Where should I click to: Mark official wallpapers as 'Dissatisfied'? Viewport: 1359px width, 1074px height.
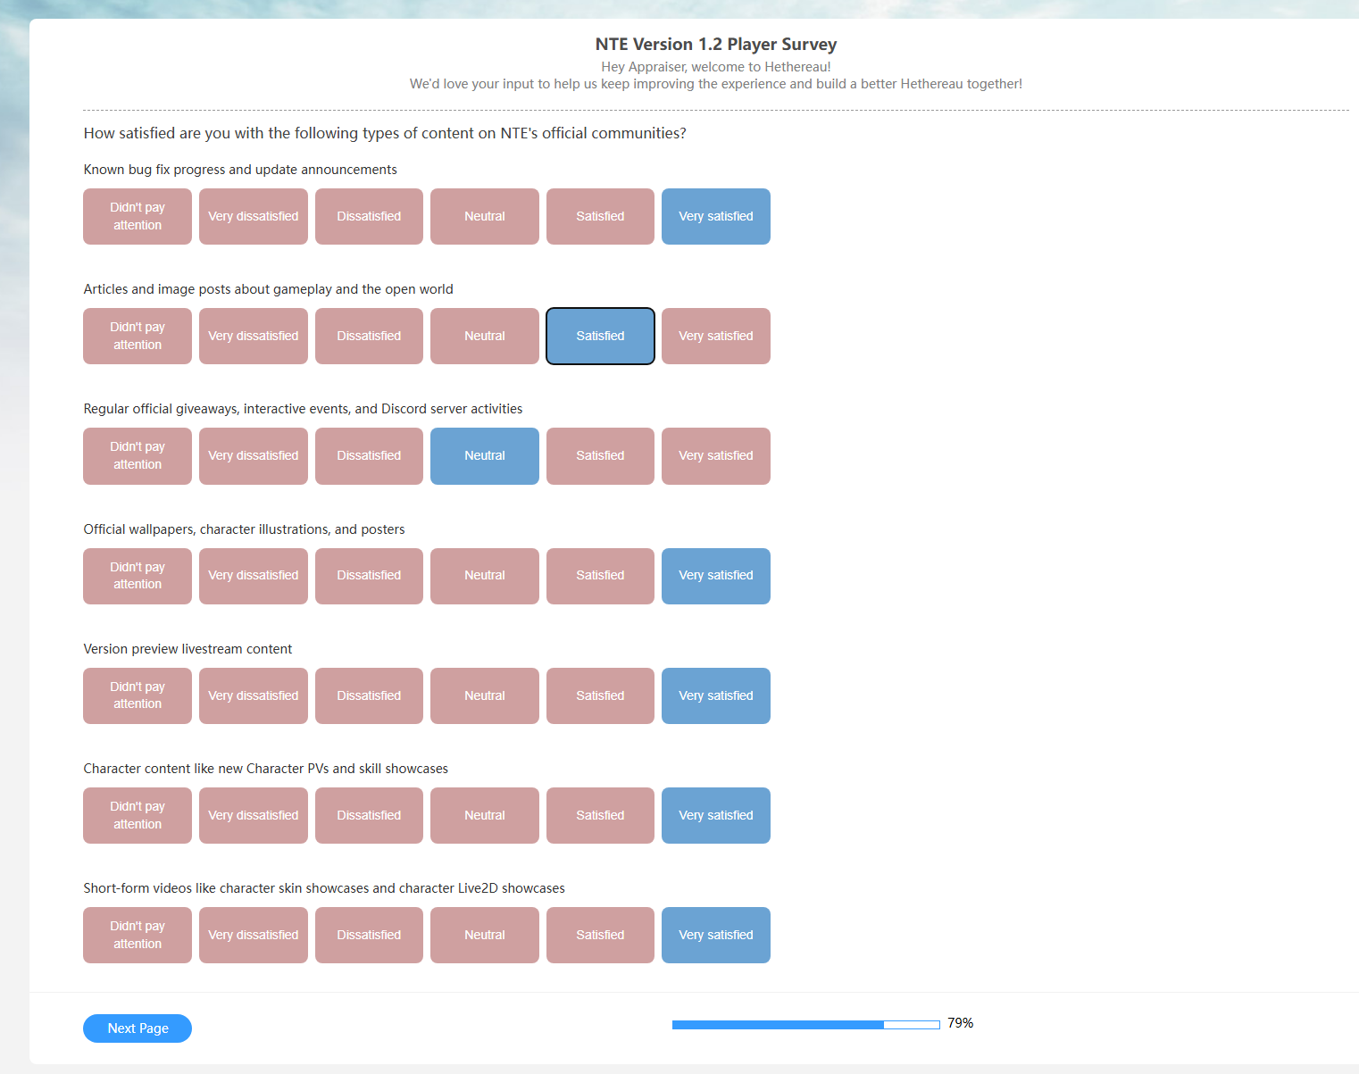[x=369, y=576]
